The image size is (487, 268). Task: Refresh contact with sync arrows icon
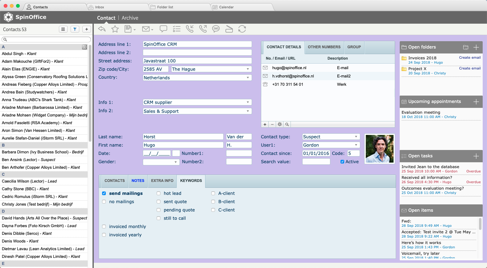242,29
